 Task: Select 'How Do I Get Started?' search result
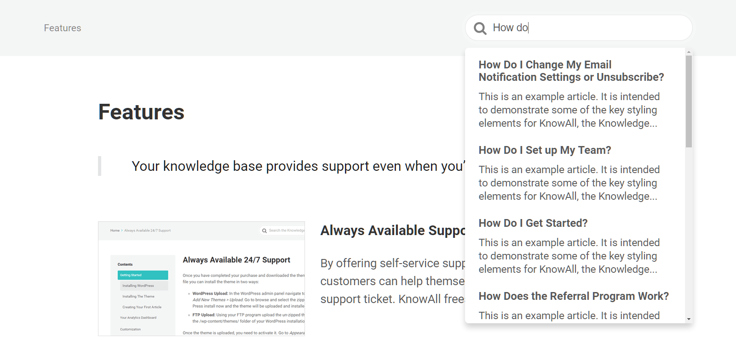point(533,223)
